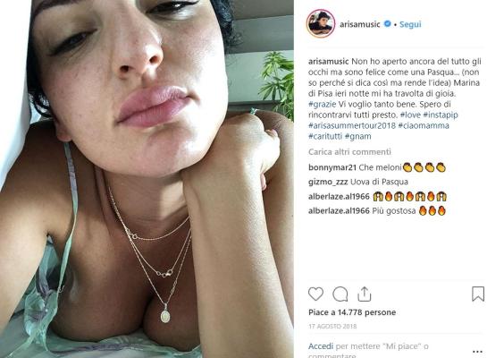Load more comments via Carica altri commenti
The width and height of the screenshot is (487, 358).
tap(349, 152)
